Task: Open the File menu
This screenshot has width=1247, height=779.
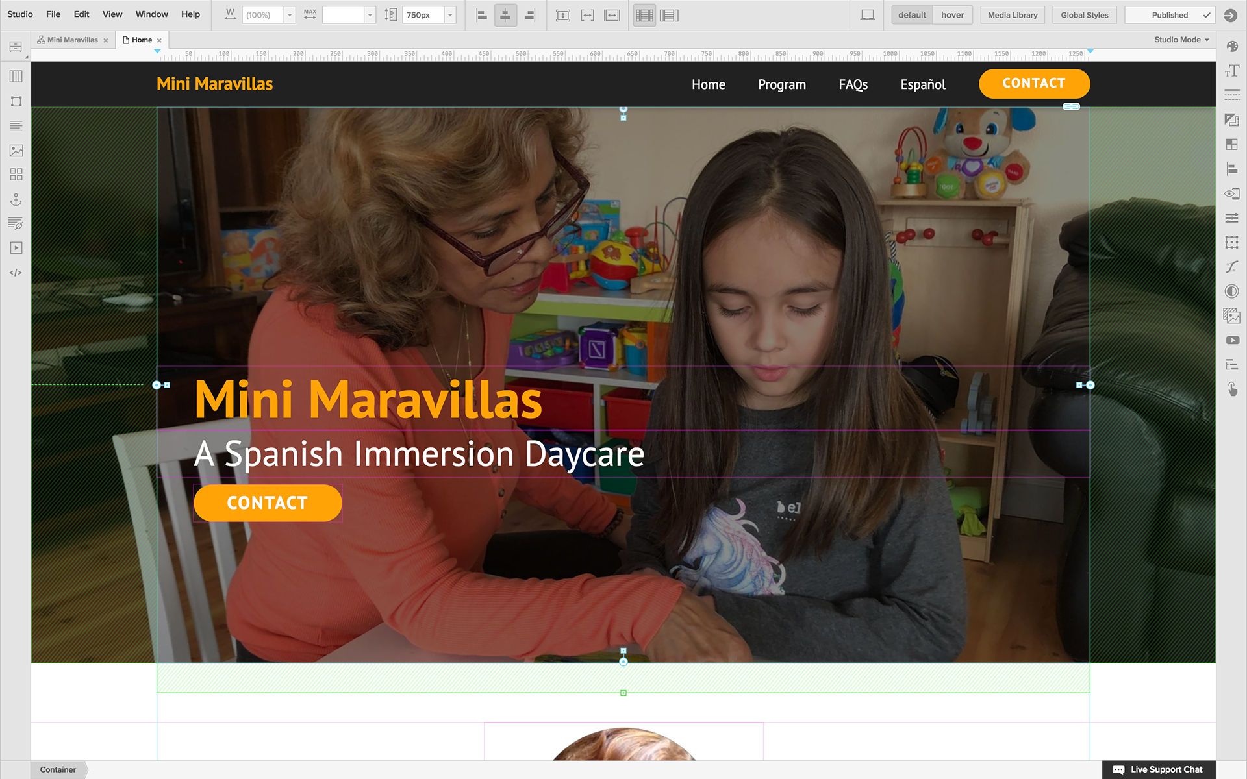Action: 53,14
